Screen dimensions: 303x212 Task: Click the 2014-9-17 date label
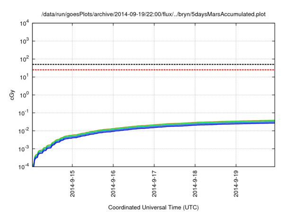pyautogui.click(x=154, y=184)
